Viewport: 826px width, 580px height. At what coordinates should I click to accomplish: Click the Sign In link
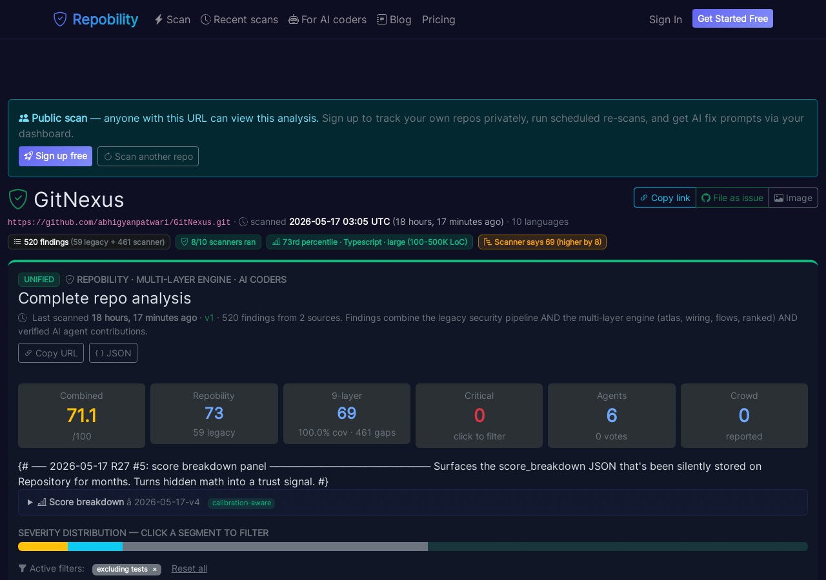coord(665,19)
